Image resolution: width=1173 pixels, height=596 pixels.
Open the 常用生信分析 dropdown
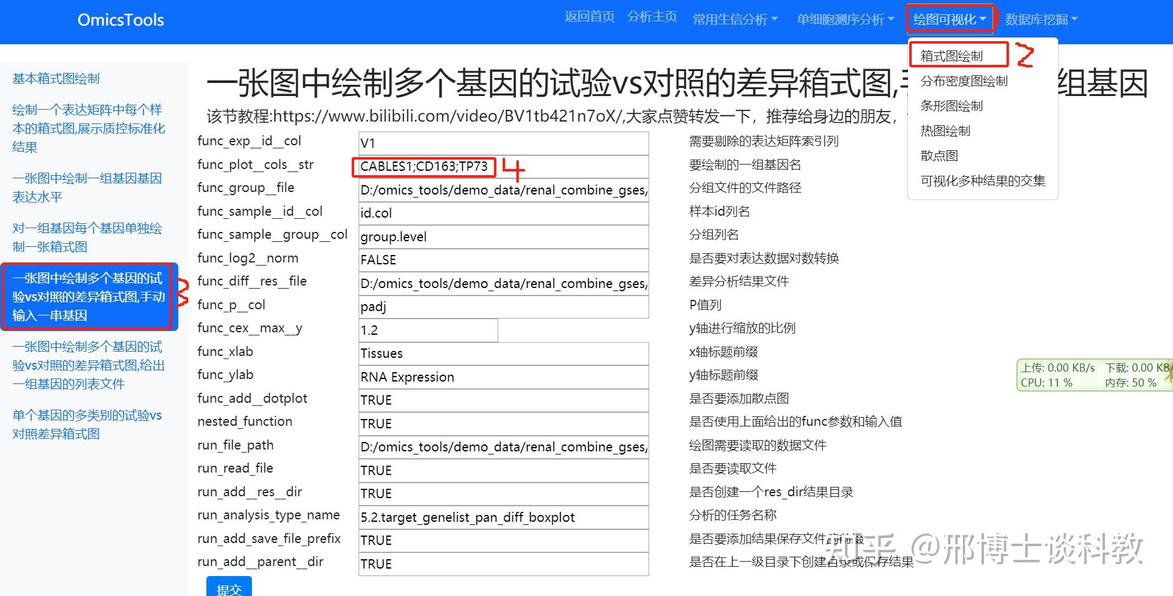[x=733, y=19]
